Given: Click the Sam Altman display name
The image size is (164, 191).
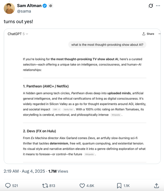Looking at the screenshot, I should [x=29, y=6].
